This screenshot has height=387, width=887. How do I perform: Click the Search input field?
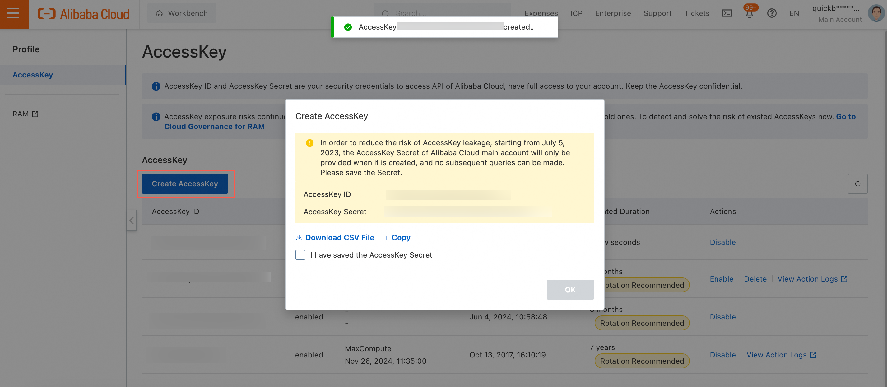tap(448, 13)
